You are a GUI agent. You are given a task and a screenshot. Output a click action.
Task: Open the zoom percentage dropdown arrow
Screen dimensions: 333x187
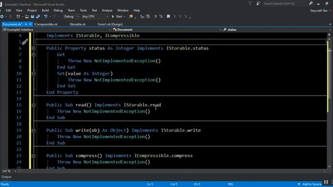pyautogui.click(x=15, y=171)
